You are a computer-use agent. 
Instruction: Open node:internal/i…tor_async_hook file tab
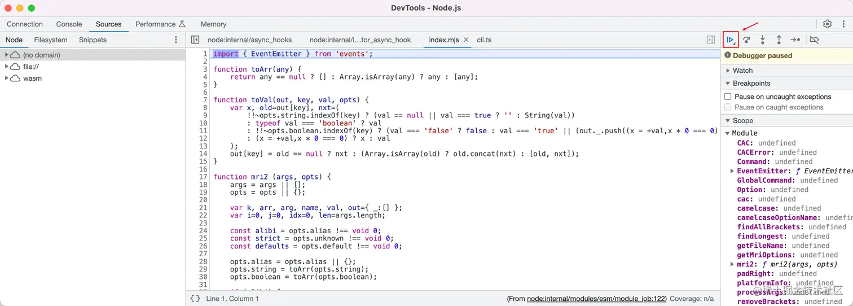(360, 40)
